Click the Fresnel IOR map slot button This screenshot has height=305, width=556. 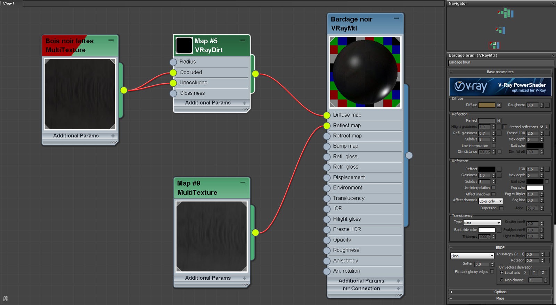click(547, 133)
